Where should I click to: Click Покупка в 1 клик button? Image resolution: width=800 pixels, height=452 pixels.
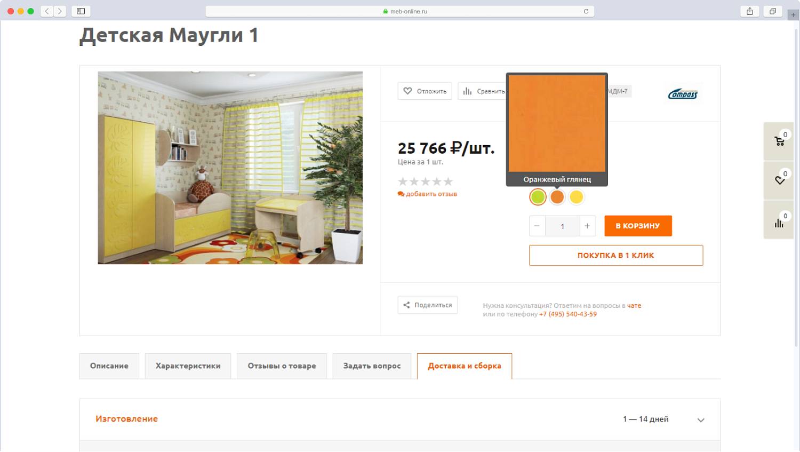click(616, 255)
